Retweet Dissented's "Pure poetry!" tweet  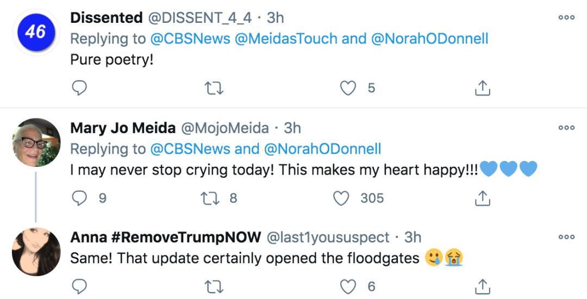(214, 88)
